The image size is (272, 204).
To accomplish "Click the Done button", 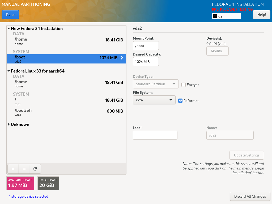I will pyautogui.click(x=10, y=15).
